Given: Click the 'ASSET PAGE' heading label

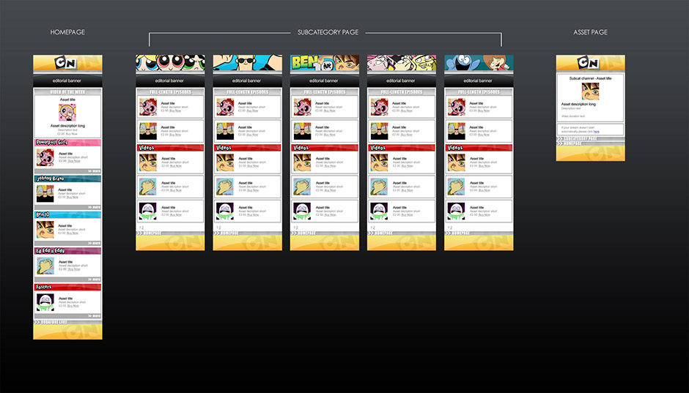Looking at the screenshot, I should pyautogui.click(x=590, y=32).
